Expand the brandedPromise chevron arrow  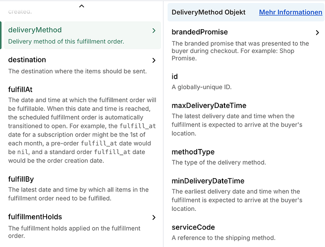point(318,33)
